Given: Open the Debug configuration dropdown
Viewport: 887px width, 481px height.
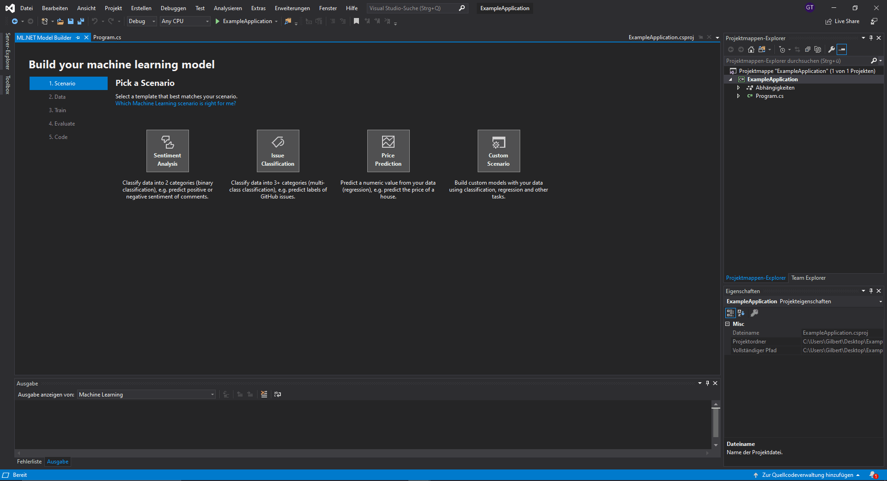Looking at the screenshot, I should 141,21.
